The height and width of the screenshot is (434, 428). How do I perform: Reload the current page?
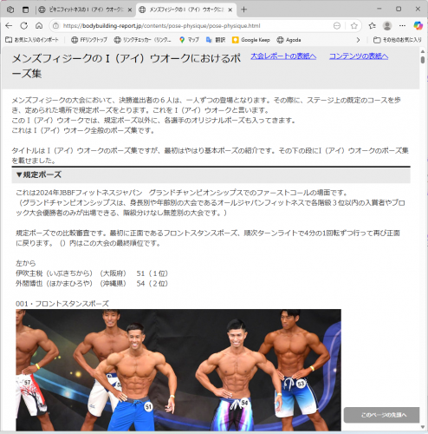point(24,26)
